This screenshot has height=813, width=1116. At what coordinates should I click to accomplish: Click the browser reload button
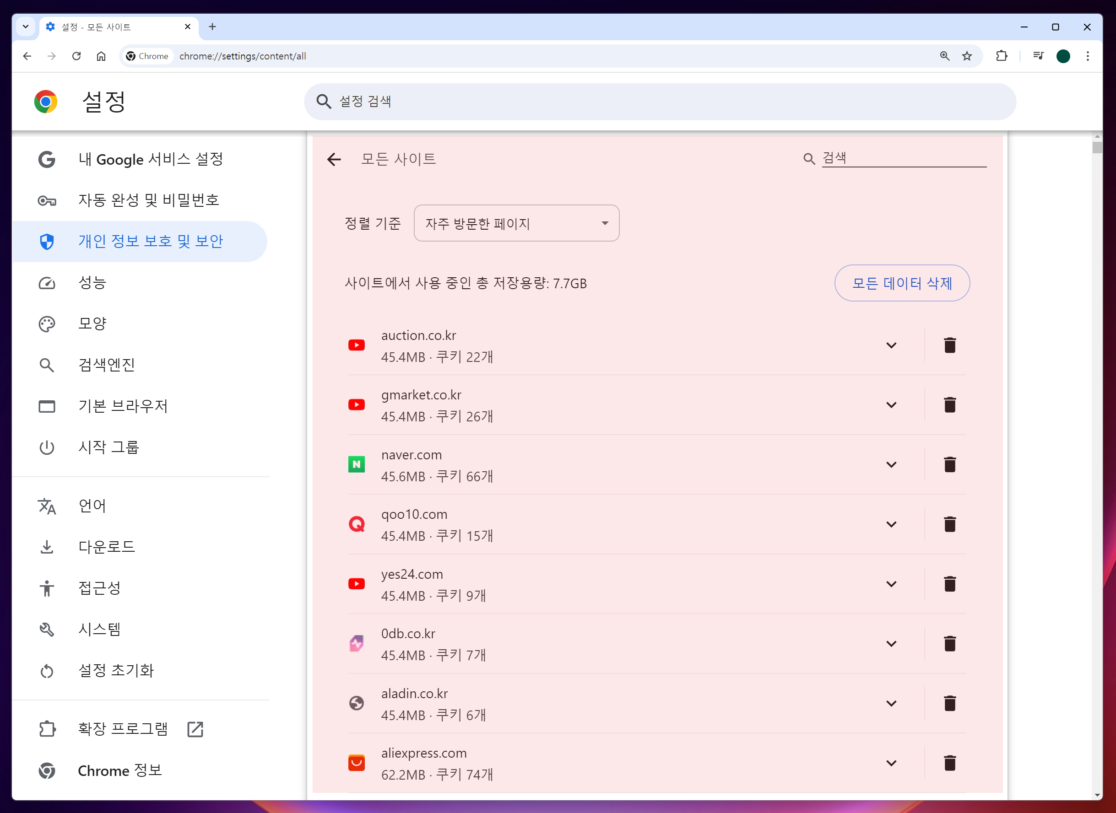tap(76, 56)
